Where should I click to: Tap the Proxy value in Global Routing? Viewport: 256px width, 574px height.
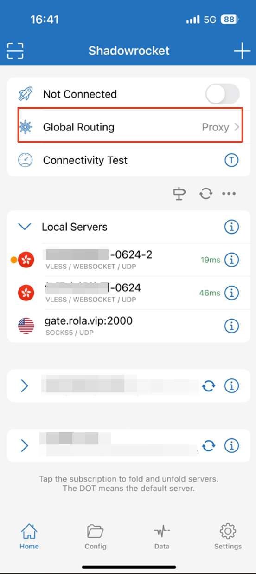pos(215,127)
